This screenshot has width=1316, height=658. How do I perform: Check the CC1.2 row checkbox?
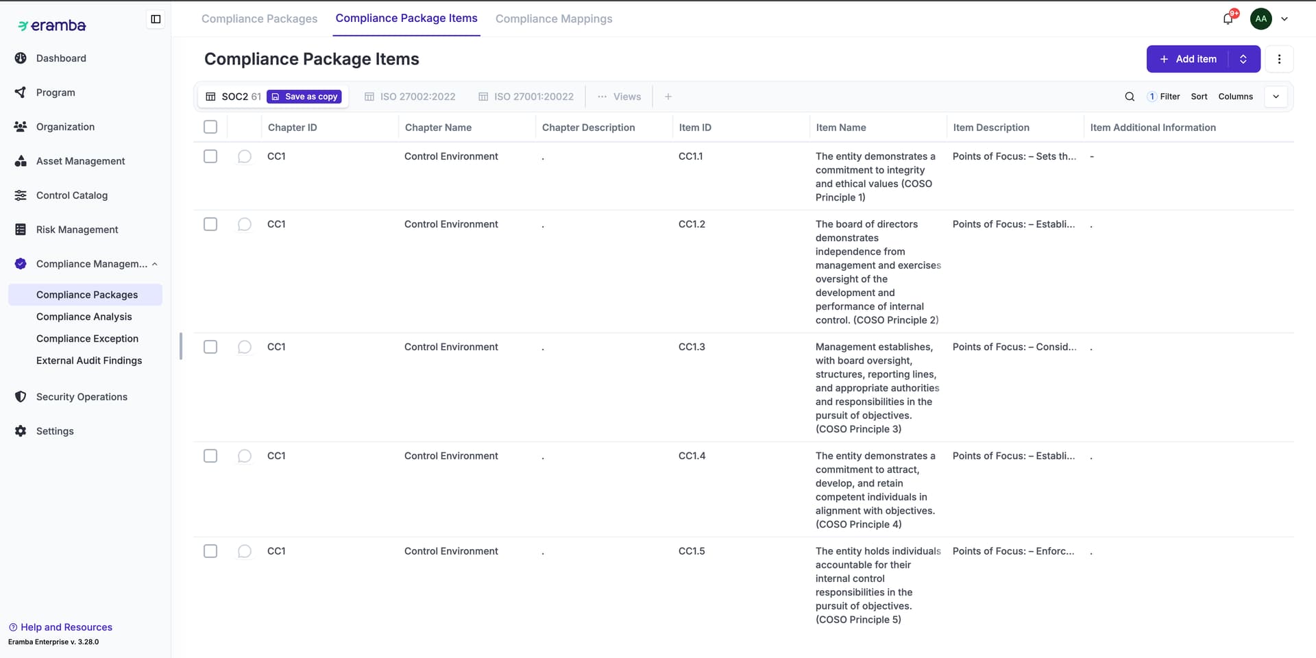coord(210,224)
